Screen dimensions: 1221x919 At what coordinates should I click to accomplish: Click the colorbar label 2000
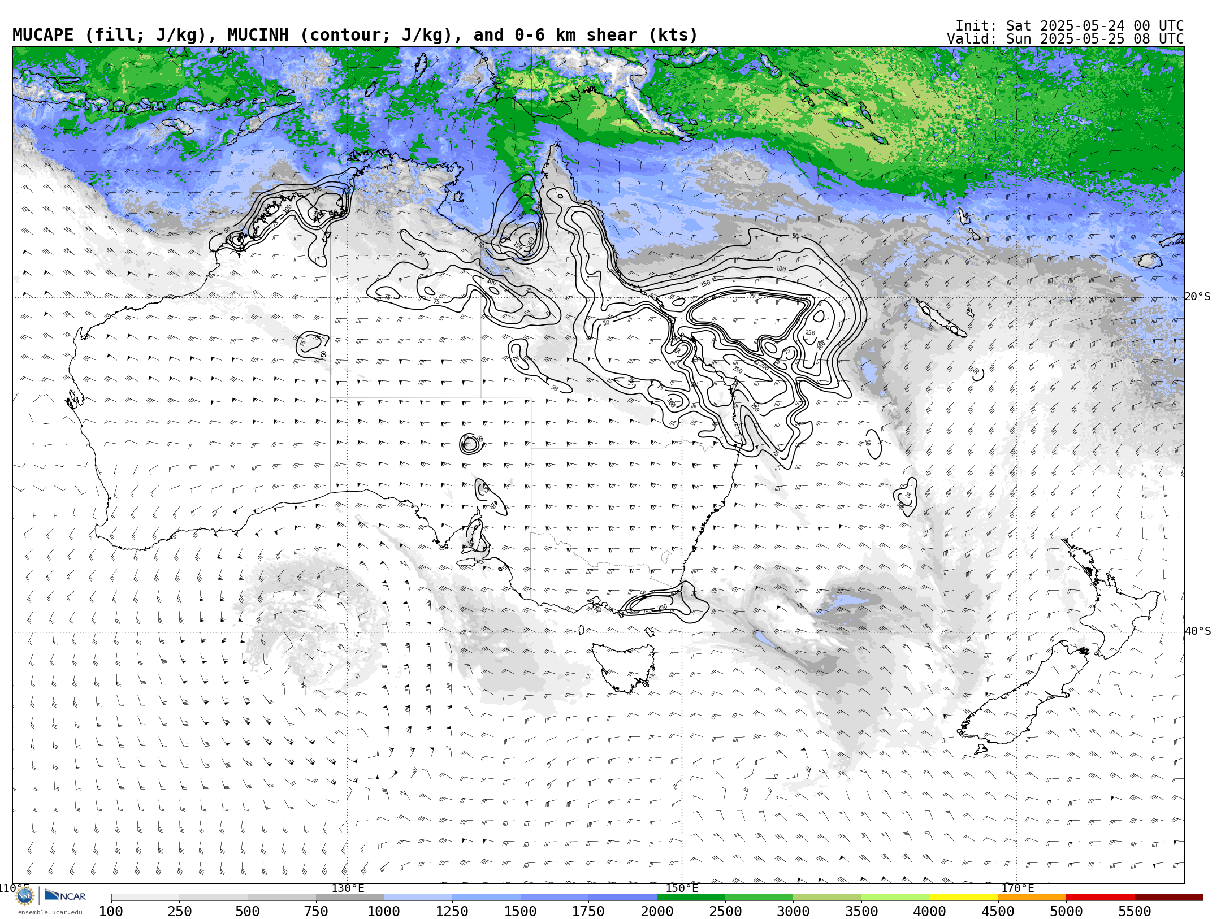pyautogui.click(x=657, y=911)
